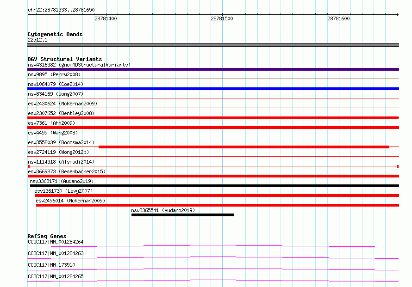This screenshot has width=412, height=287.
Task: Click the DGV Structural Variants track title
Action: click(x=65, y=59)
